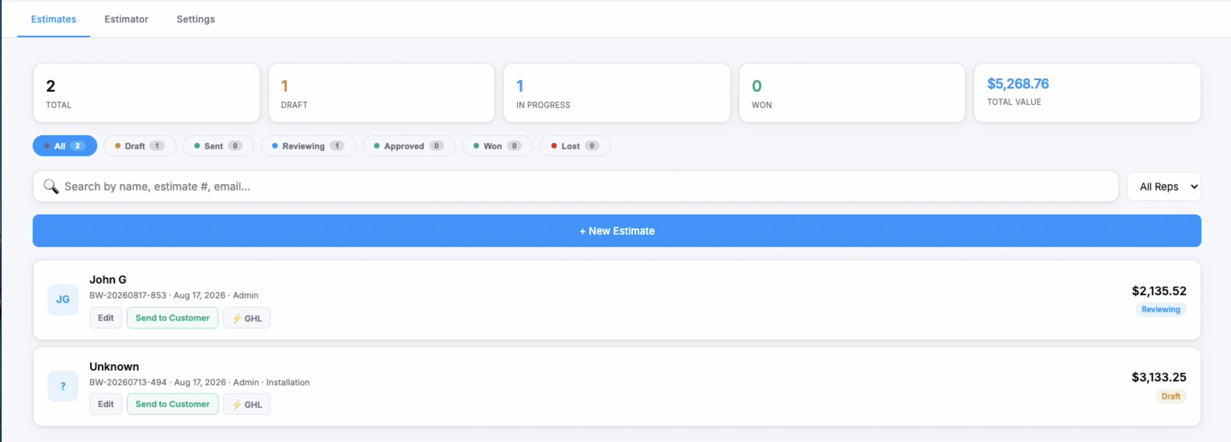This screenshot has height=442, width=1231.
Task: Click the Reviewing status badge
Action: 1161,309
